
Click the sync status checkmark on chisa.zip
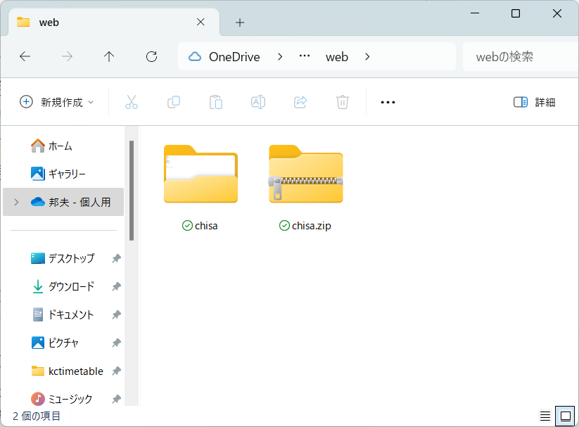pyautogui.click(x=283, y=226)
